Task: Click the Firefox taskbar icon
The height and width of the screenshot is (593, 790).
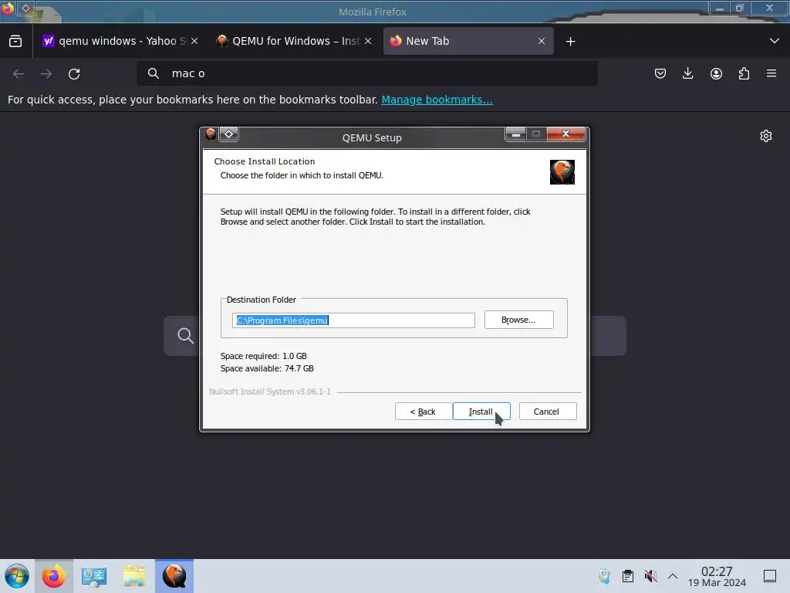Action: (54, 576)
